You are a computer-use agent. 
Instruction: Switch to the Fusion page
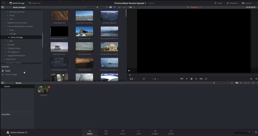click(122, 132)
